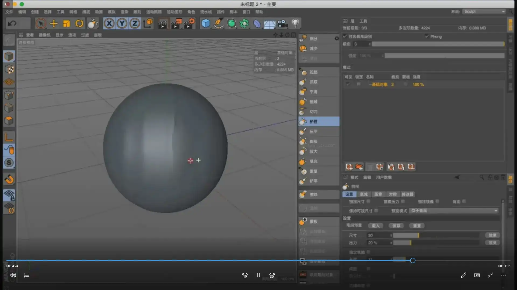Select the 切刀 (Knife) sculpt brush
517x290 pixels.
coord(313,112)
